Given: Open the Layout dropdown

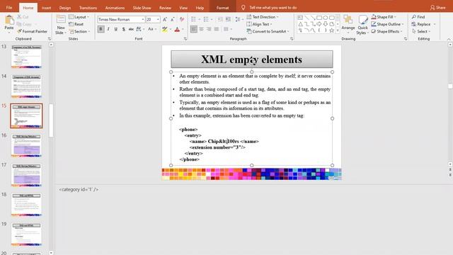Looking at the screenshot, I should [79, 17].
